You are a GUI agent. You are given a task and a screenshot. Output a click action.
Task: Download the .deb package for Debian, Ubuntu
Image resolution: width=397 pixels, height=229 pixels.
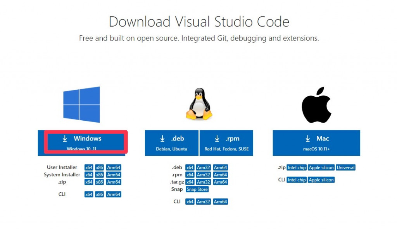172,143
